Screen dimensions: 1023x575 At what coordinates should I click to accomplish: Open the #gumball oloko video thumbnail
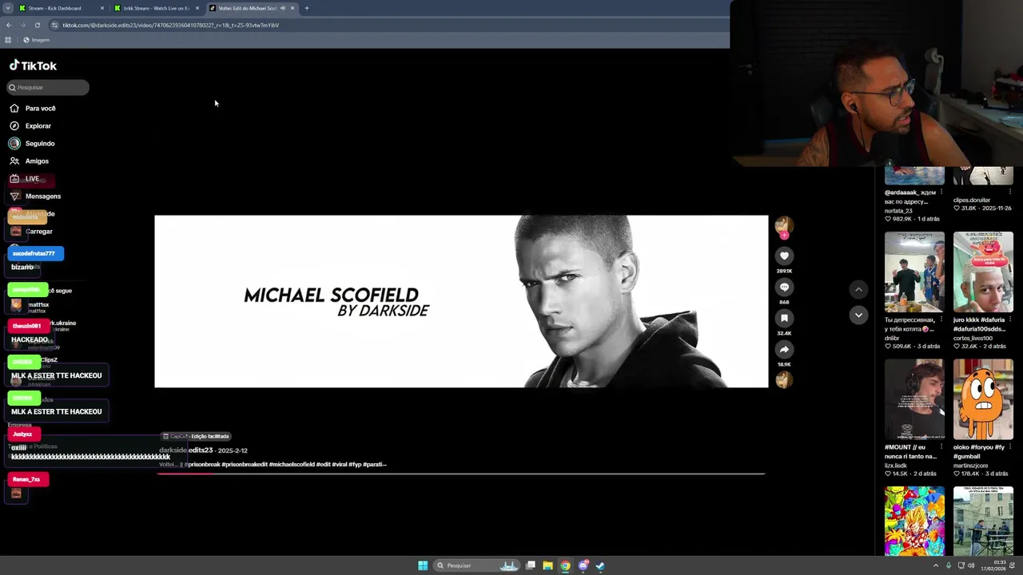[983, 399]
